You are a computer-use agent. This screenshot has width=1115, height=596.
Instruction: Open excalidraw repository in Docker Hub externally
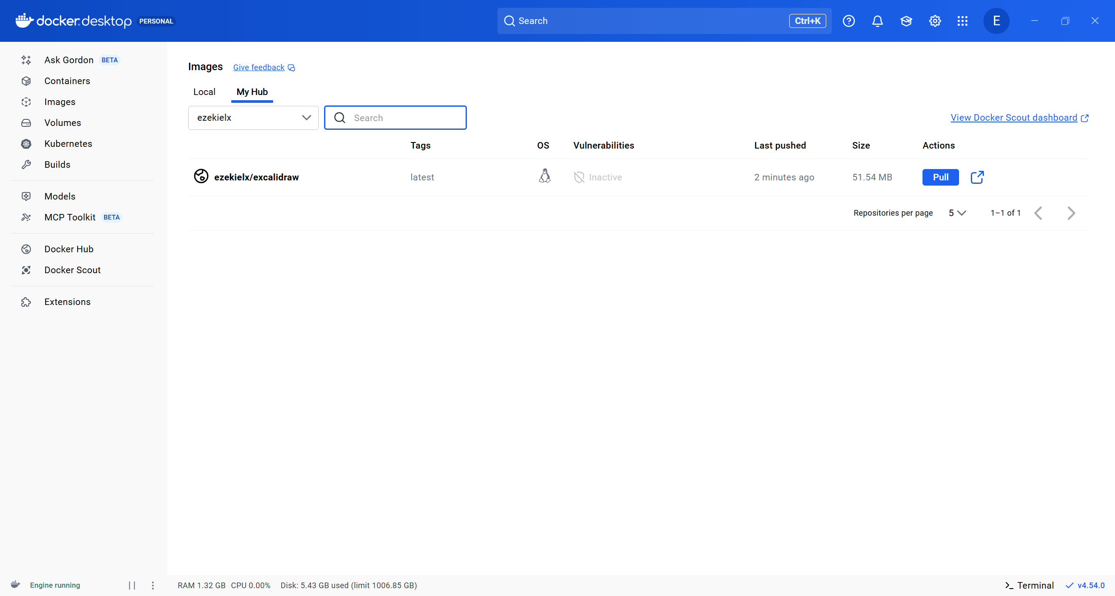977,177
